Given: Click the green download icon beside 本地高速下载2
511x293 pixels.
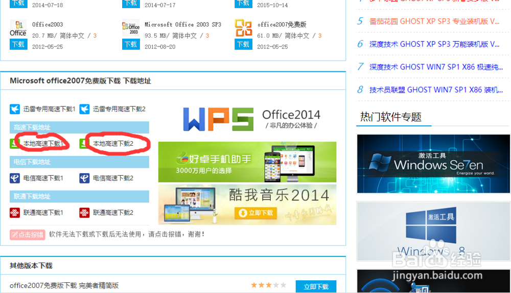Looking at the screenshot, I should pyautogui.click(x=84, y=144).
